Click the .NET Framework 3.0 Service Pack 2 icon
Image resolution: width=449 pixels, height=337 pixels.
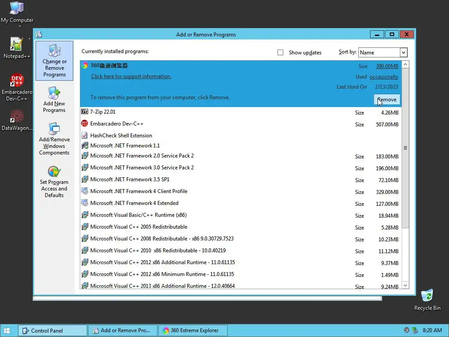pos(85,167)
